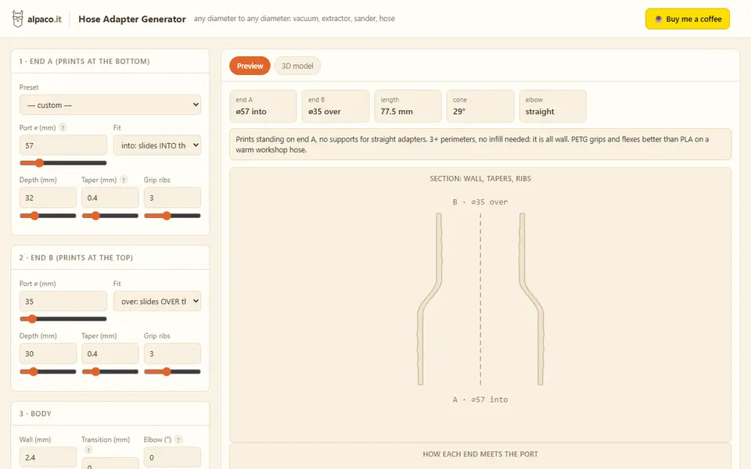Switch to the Preview tab
The width and height of the screenshot is (751, 469).
click(250, 66)
